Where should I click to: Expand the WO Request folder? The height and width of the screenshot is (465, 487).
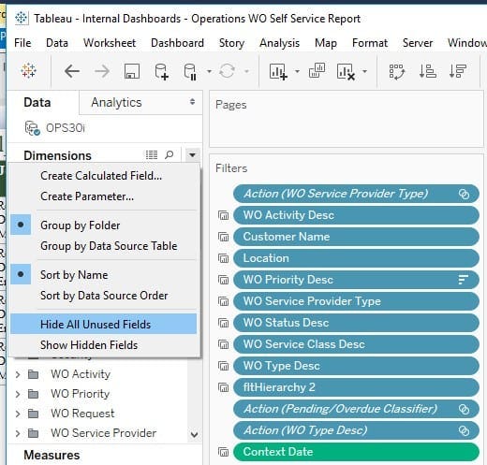18,414
